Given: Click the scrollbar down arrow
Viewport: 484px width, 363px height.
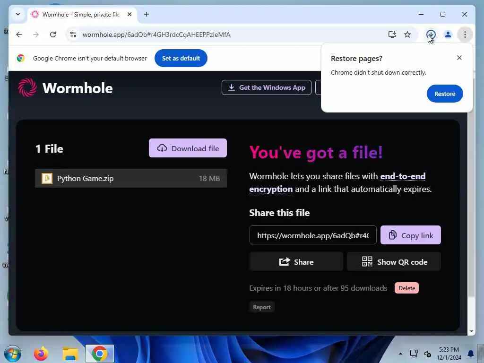Looking at the screenshot, I should click(471, 331).
